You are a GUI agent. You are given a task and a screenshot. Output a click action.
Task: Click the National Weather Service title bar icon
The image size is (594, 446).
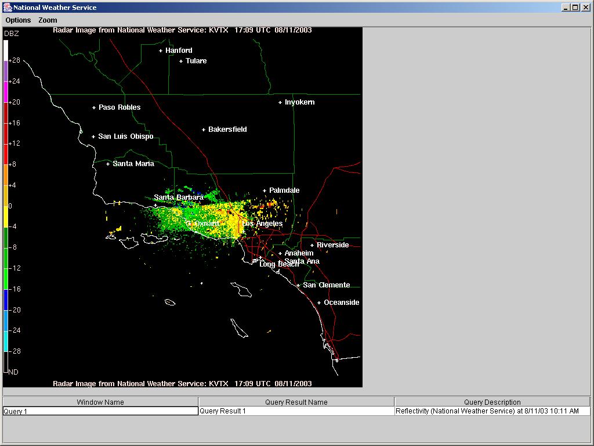coord(8,7)
